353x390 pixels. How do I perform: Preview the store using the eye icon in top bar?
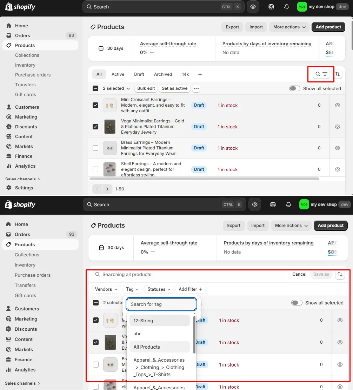[253, 7]
